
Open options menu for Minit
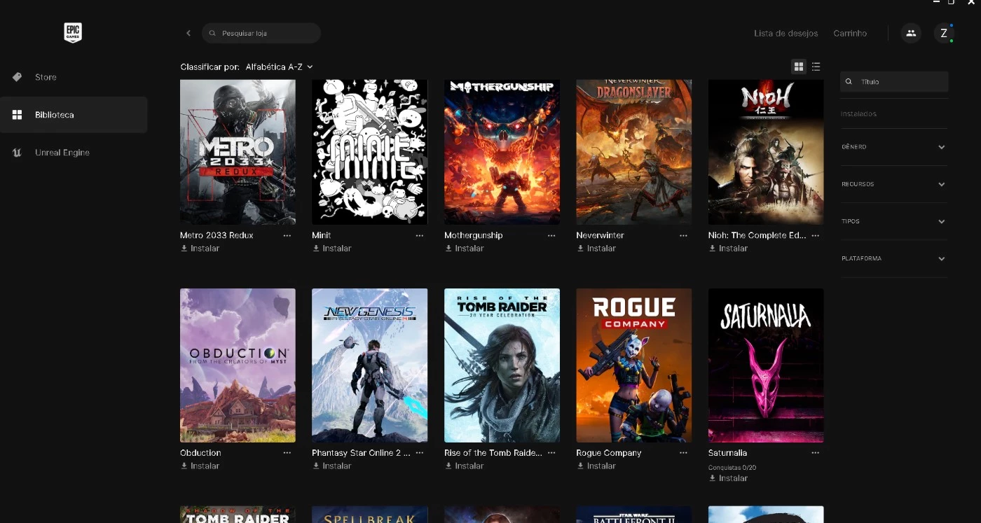(x=420, y=236)
